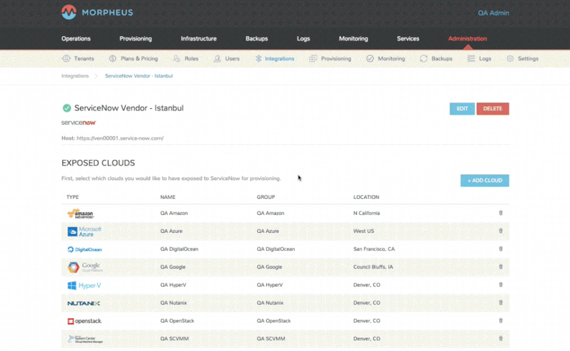Viewport: 570px width, 351px height.
Task: Click the green status check icon
Action: click(66, 108)
